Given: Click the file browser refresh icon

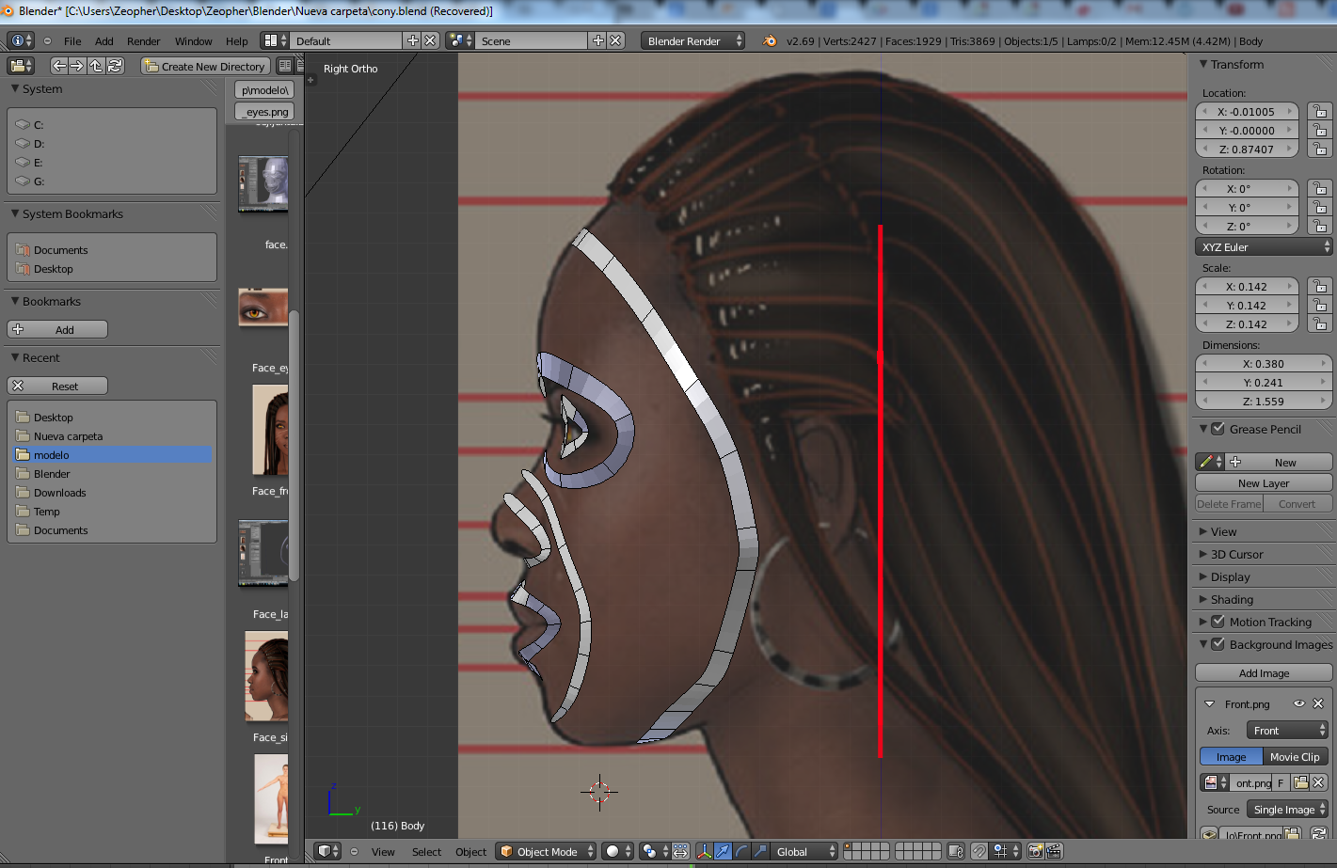Looking at the screenshot, I should click(115, 66).
